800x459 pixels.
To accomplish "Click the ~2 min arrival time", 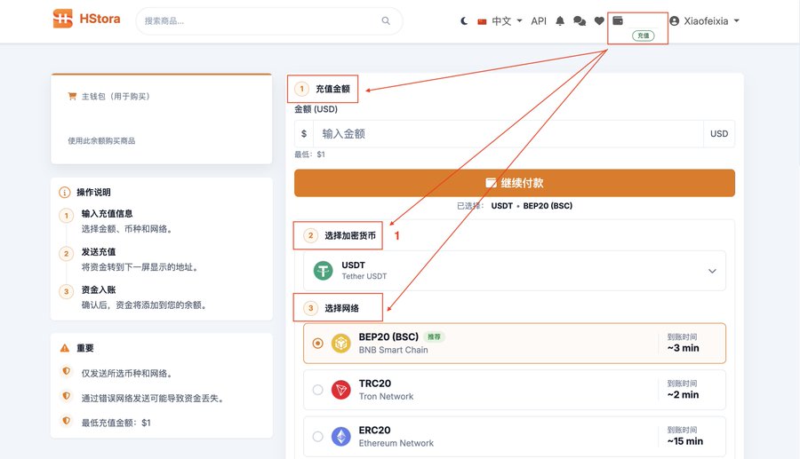I will pyautogui.click(x=683, y=395).
